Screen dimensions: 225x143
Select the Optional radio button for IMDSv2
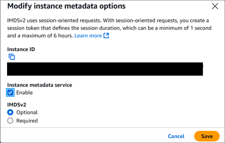(10, 112)
